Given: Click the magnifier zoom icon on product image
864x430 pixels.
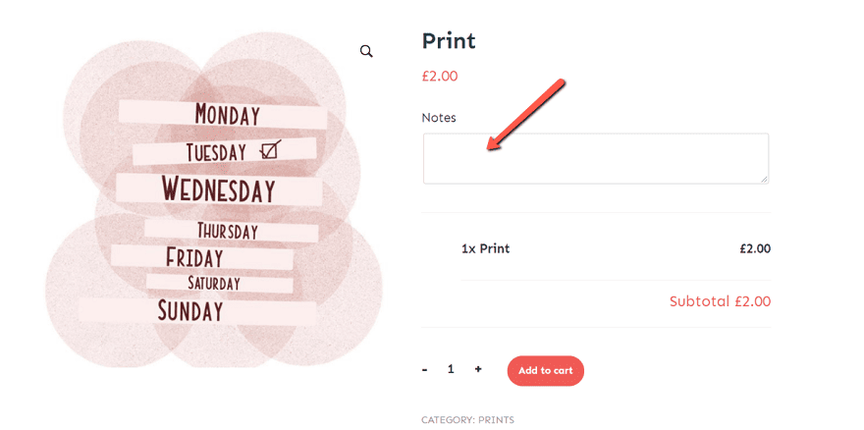Looking at the screenshot, I should tap(366, 51).
